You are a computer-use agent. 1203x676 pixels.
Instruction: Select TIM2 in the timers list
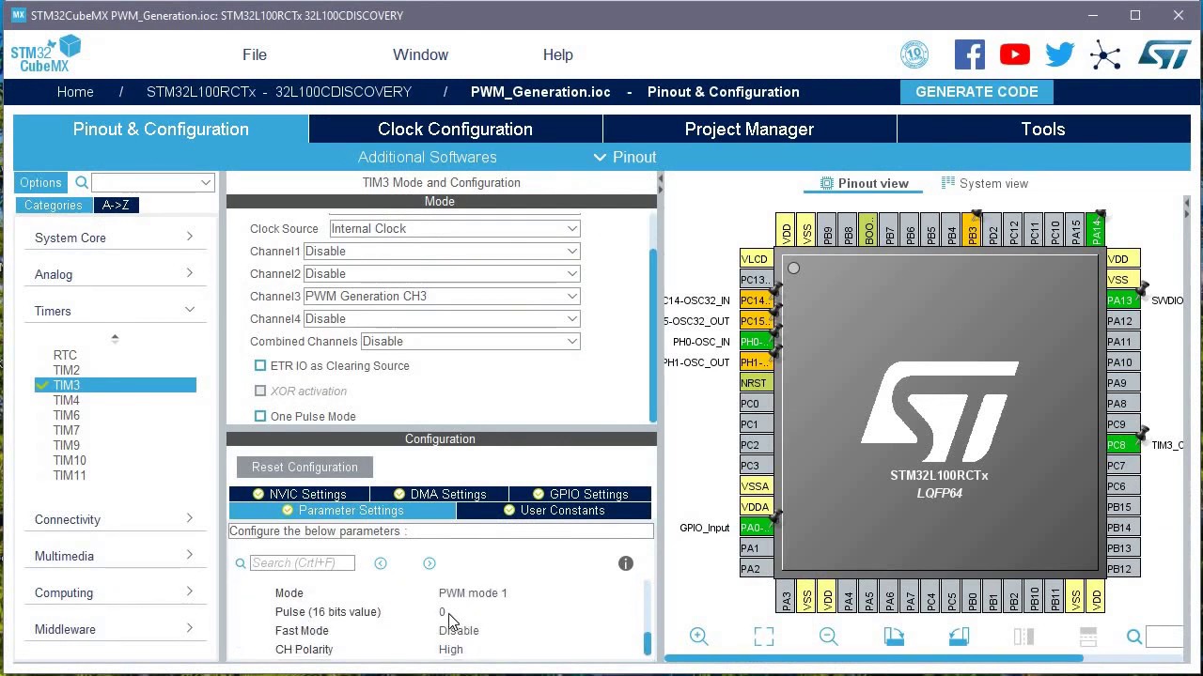[x=67, y=370]
